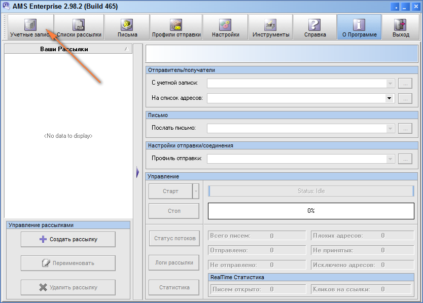Open Инструменты tools toolbar icon
423x303 pixels.
[270, 27]
